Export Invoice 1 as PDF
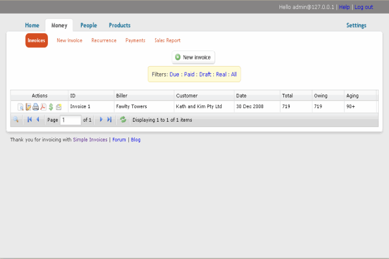 [43, 107]
